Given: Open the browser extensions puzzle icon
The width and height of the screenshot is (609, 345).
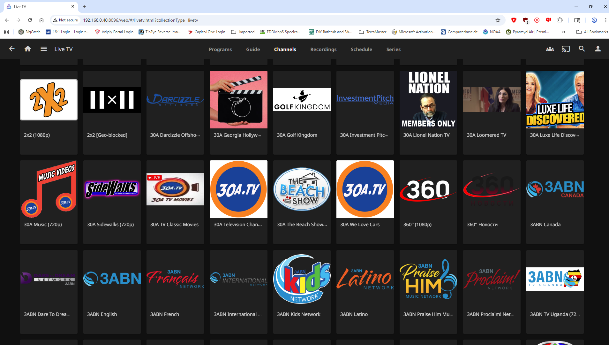Looking at the screenshot, I should click(x=560, y=20).
